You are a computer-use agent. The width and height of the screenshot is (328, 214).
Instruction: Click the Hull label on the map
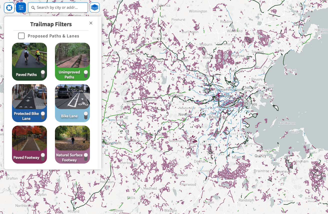295,131
